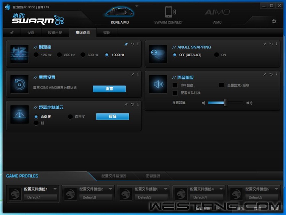
Task: Switch to the button assignment (按钮分配) tab
Action: pos(55,32)
